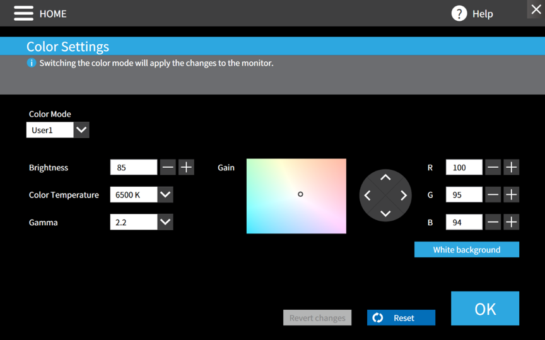Screen dimensions: 545x340
Task: Open the Color Temperature dropdown
Action: point(165,195)
